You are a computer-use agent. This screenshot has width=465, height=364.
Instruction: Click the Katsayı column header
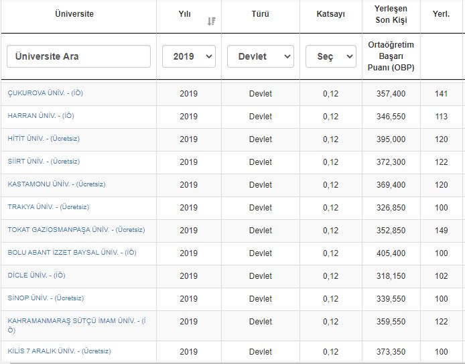click(x=331, y=14)
